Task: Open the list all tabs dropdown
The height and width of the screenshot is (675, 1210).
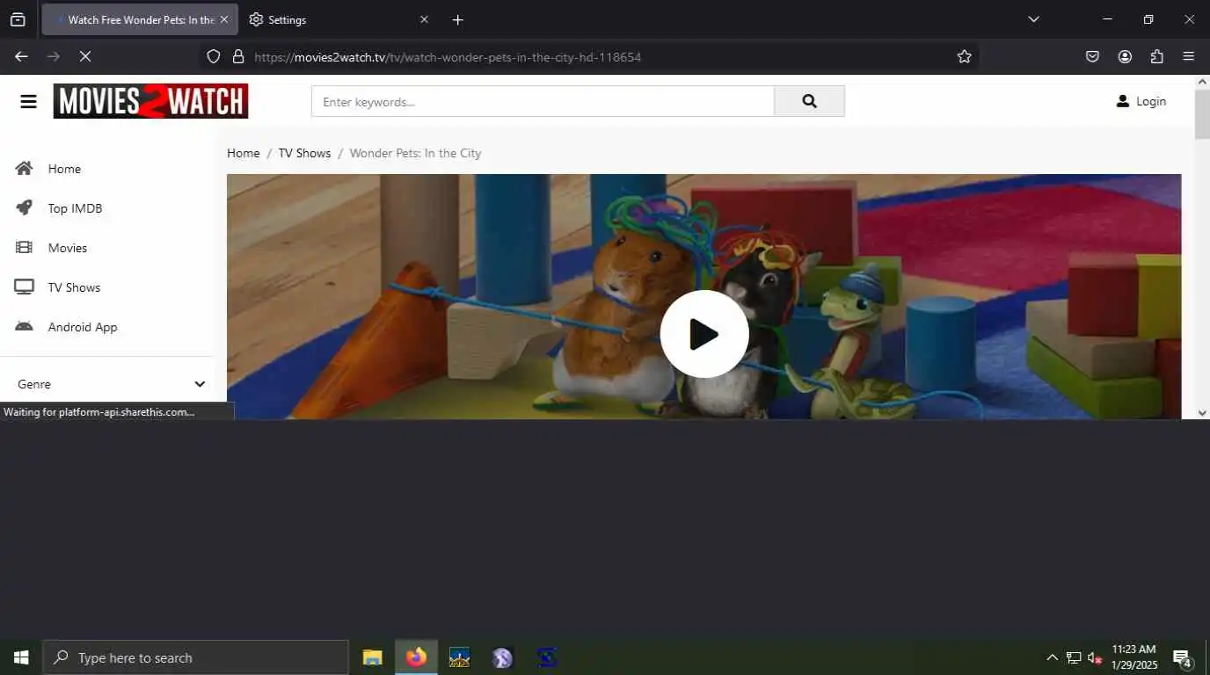Action: tap(1033, 19)
